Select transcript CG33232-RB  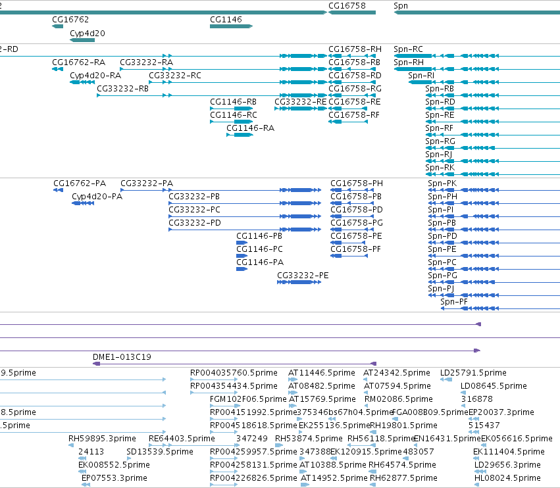tap(123, 89)
